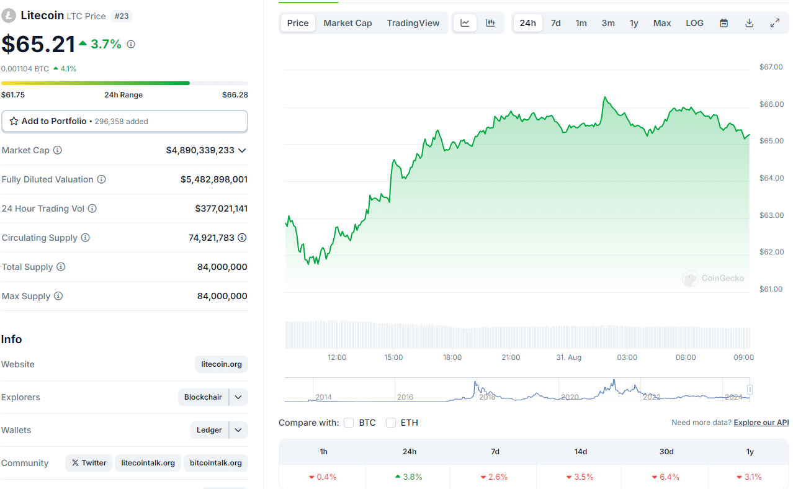Screen dimensions: 793x489
Task: Select the 7d time range
Action: [556, 23]
